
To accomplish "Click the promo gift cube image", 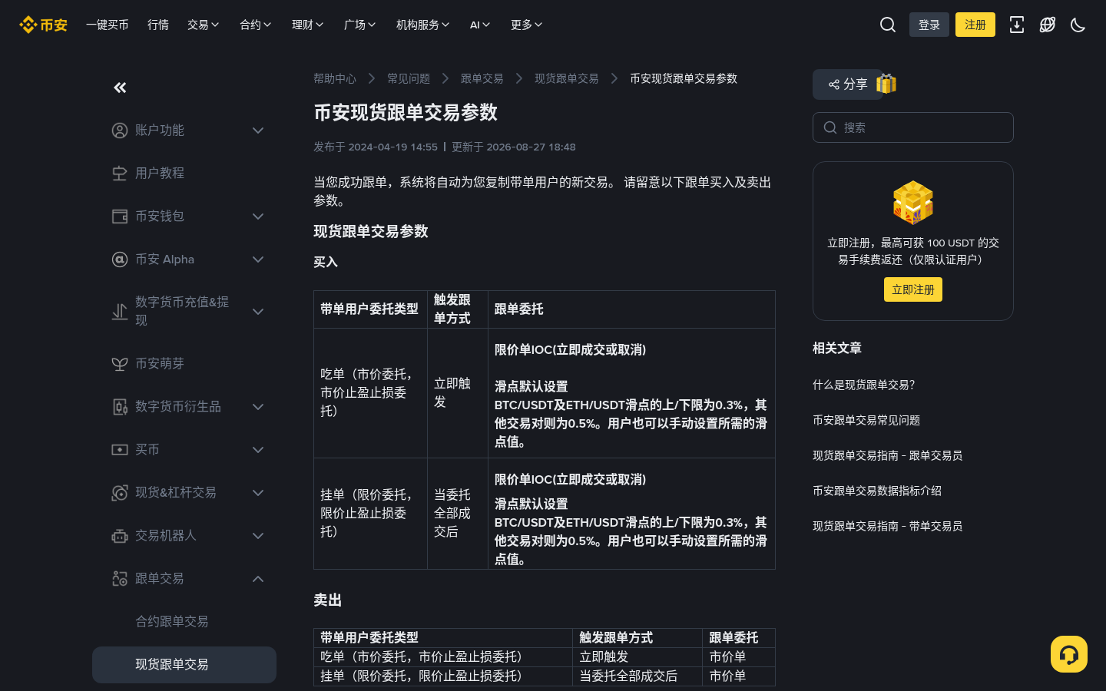I will 913,203.
